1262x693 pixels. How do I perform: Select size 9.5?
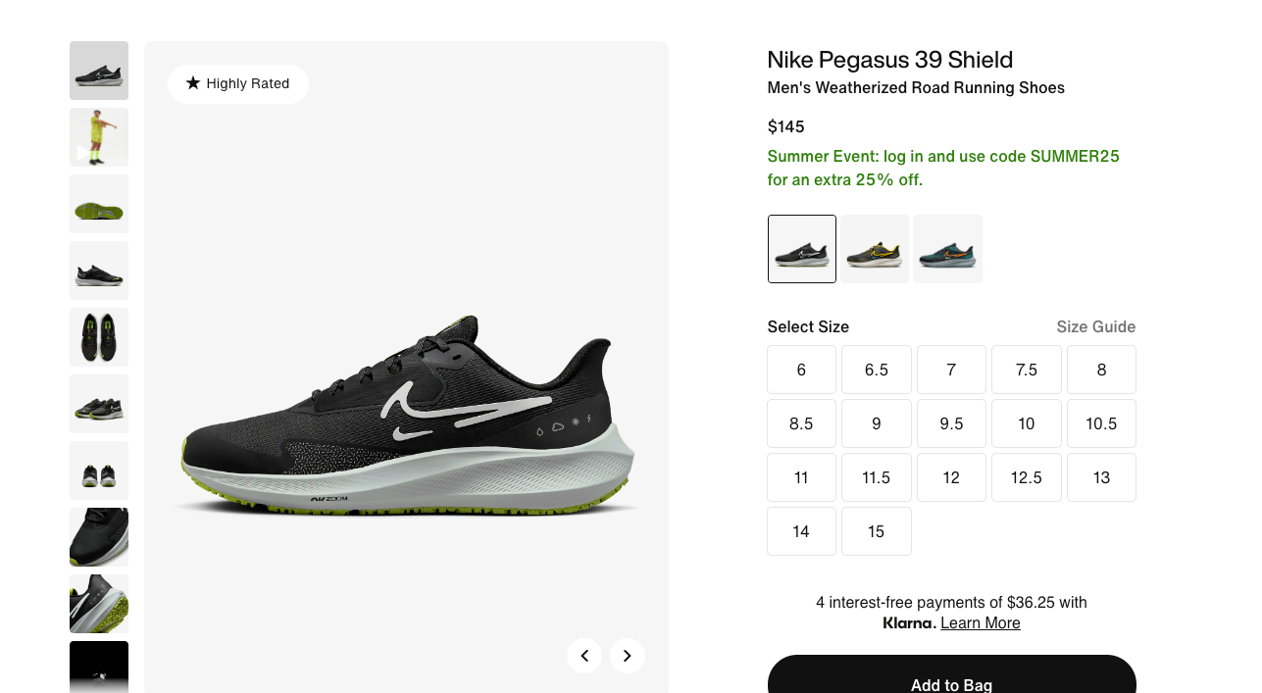(x=951, y=423)
